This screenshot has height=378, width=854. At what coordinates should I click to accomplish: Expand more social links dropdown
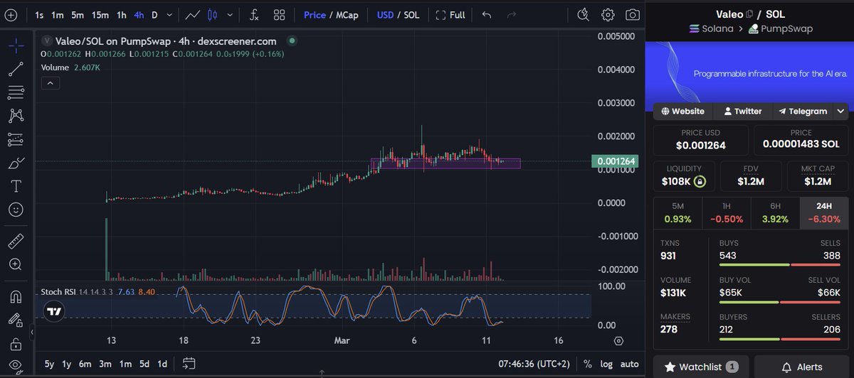click(841, 112)
